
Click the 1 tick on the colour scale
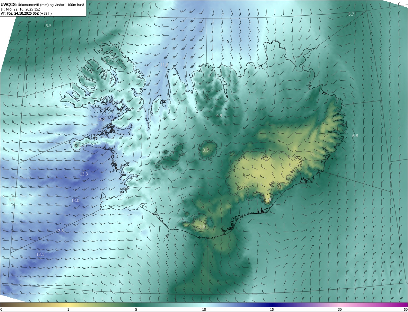[x=68, y=309]
